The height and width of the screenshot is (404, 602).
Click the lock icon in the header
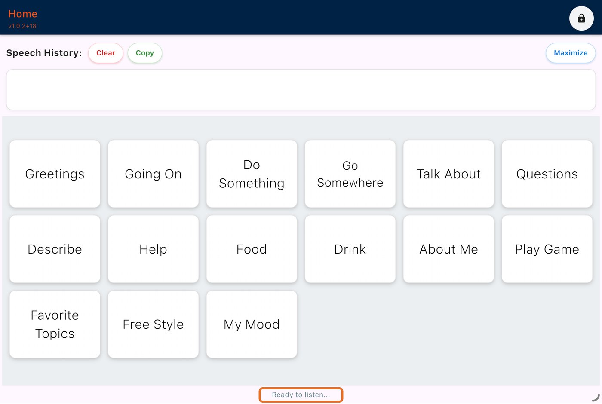(581, 18)
